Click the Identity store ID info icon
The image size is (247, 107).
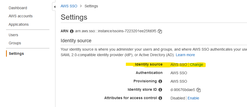[160, 90]
